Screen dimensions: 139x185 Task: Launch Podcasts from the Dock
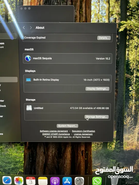[x=55, y=181]
